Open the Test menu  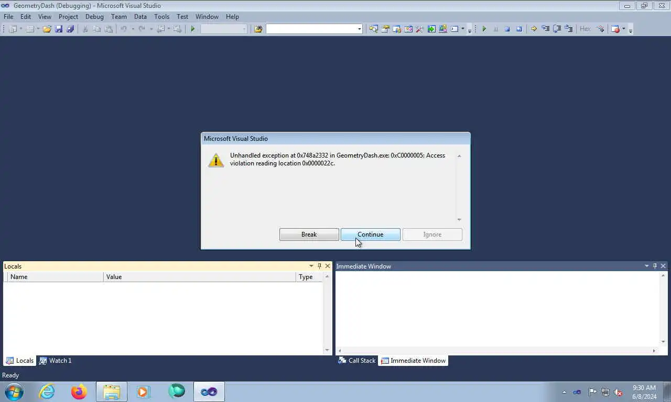[x=182, y=16]
